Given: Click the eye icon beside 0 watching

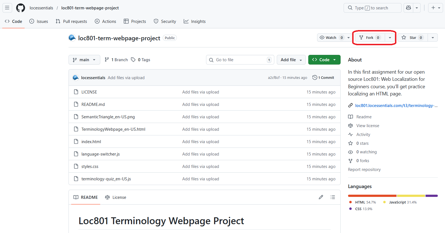Looking at the screenshot, I should point(351,152).
